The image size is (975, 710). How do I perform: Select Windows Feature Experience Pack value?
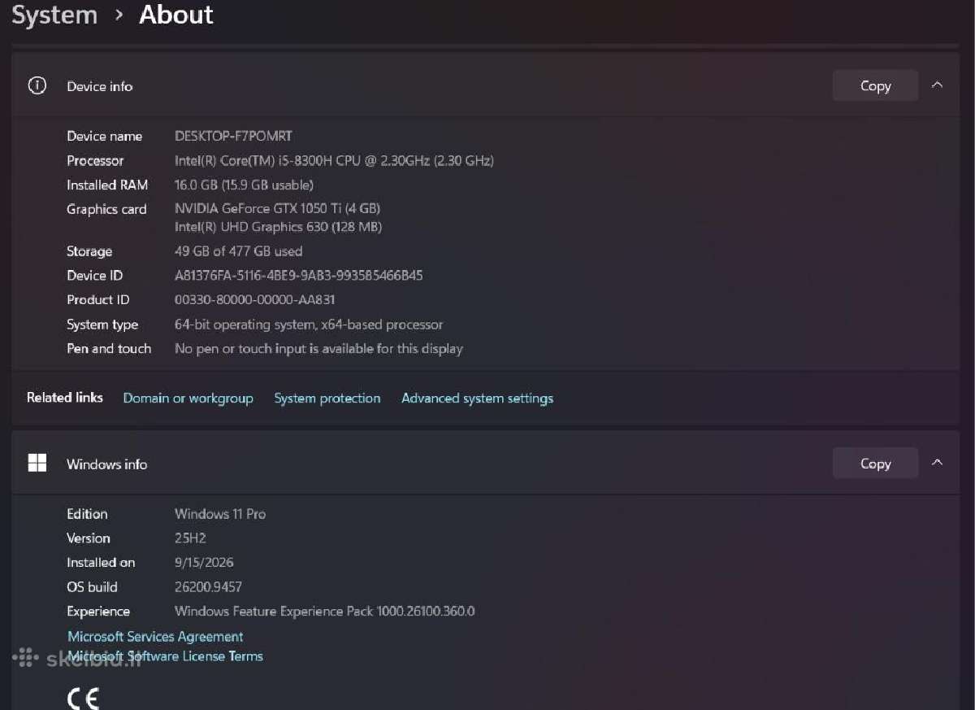(x=324, y=612)
